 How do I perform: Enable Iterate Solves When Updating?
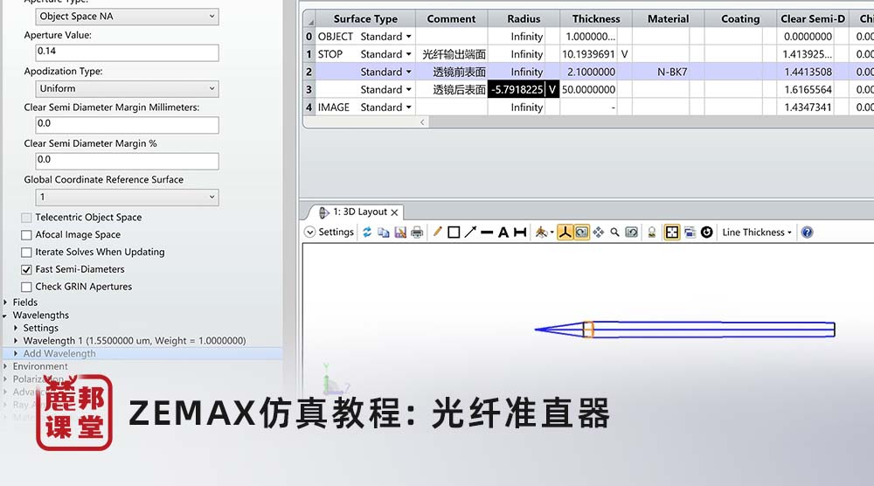point(26,253)
